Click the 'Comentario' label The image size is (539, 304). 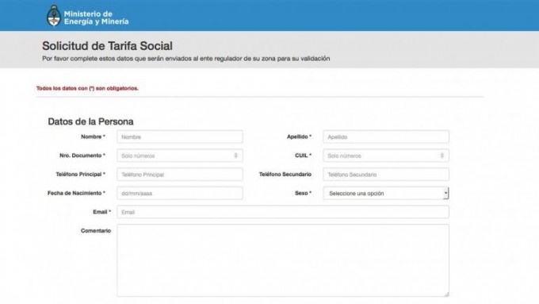tap(96, 231)
